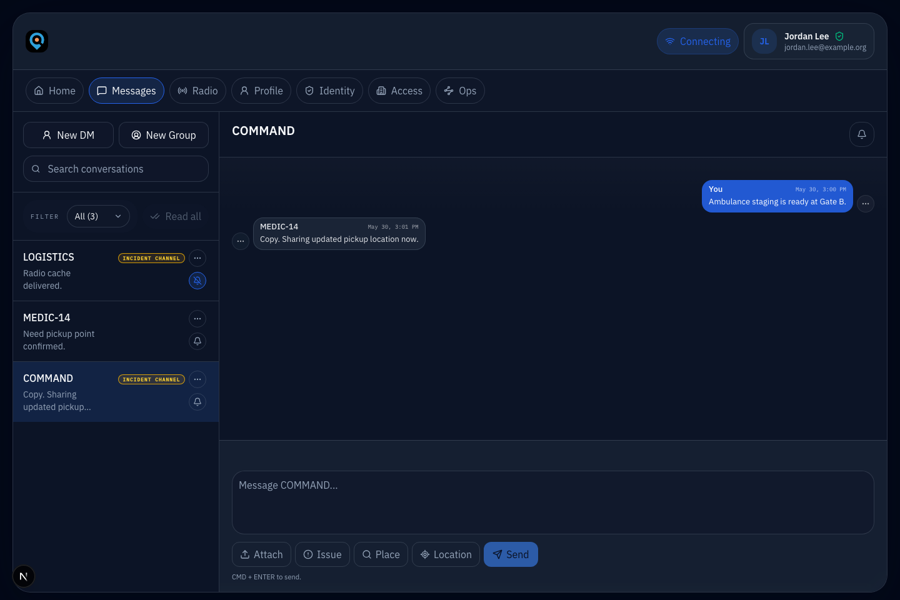
Task: Click the INCIDENT CHANNEL badge on COMMAND
Action: (151, 379)
